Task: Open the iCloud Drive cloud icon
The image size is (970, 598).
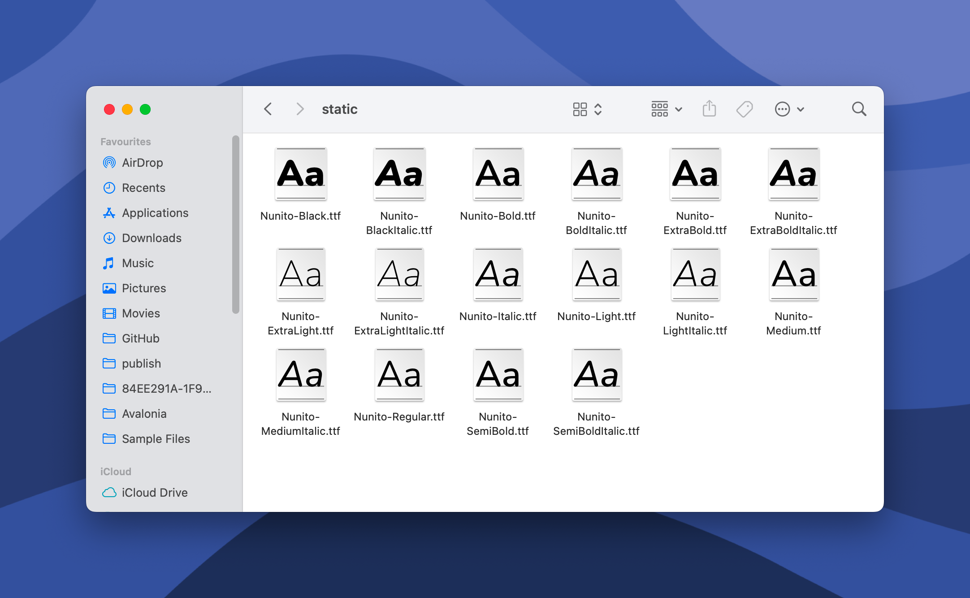Action: pos(109,492)
